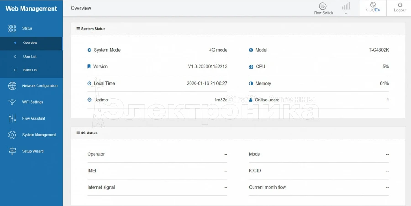411x206 pixels.
Task: Open the WiFi Settings menu item
Action: (x=32, y=102)
